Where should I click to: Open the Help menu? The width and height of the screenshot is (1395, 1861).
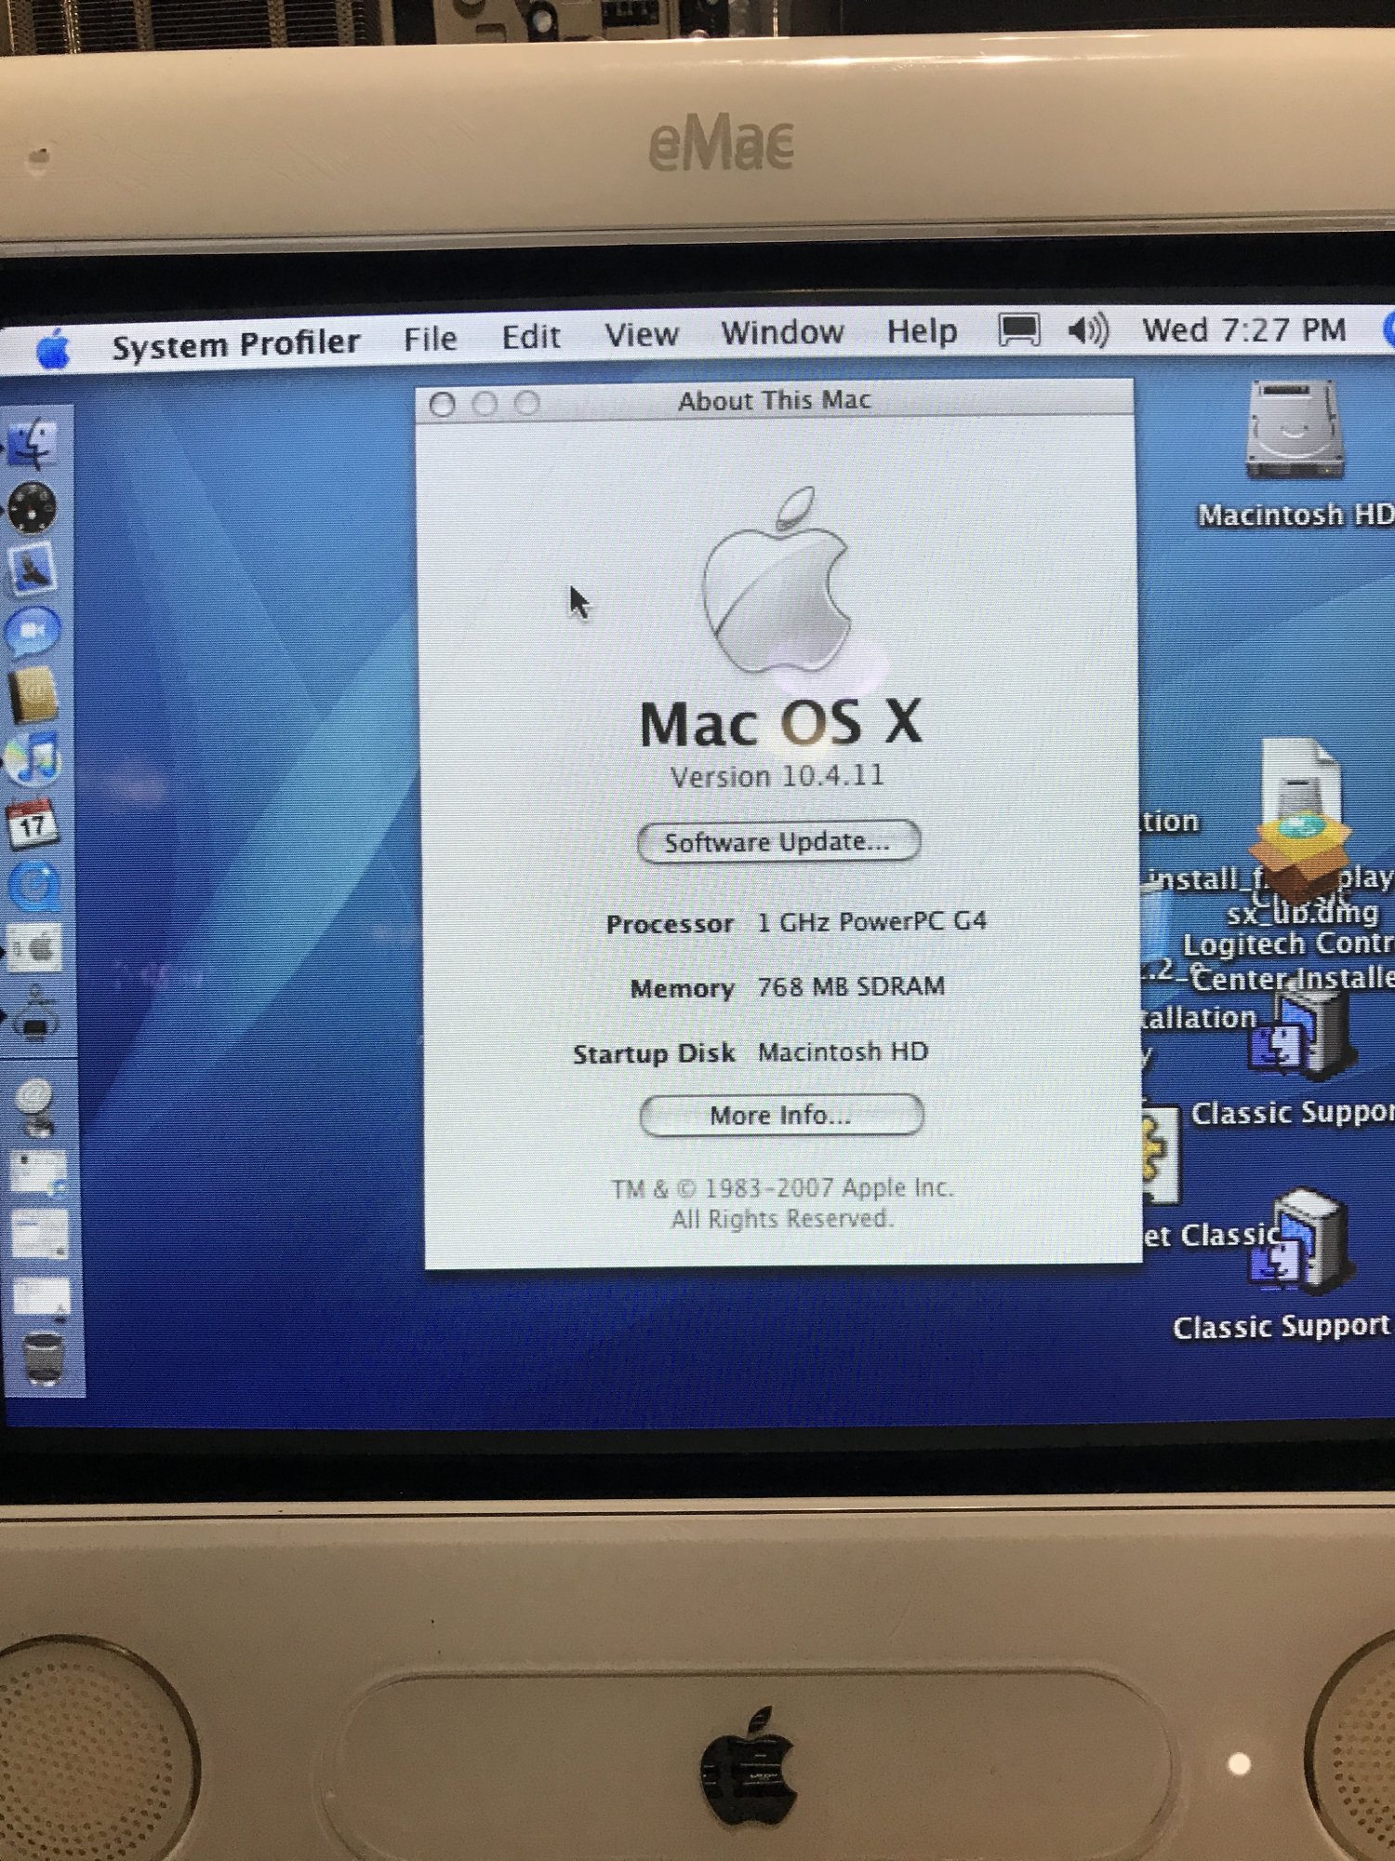(922, 331)
